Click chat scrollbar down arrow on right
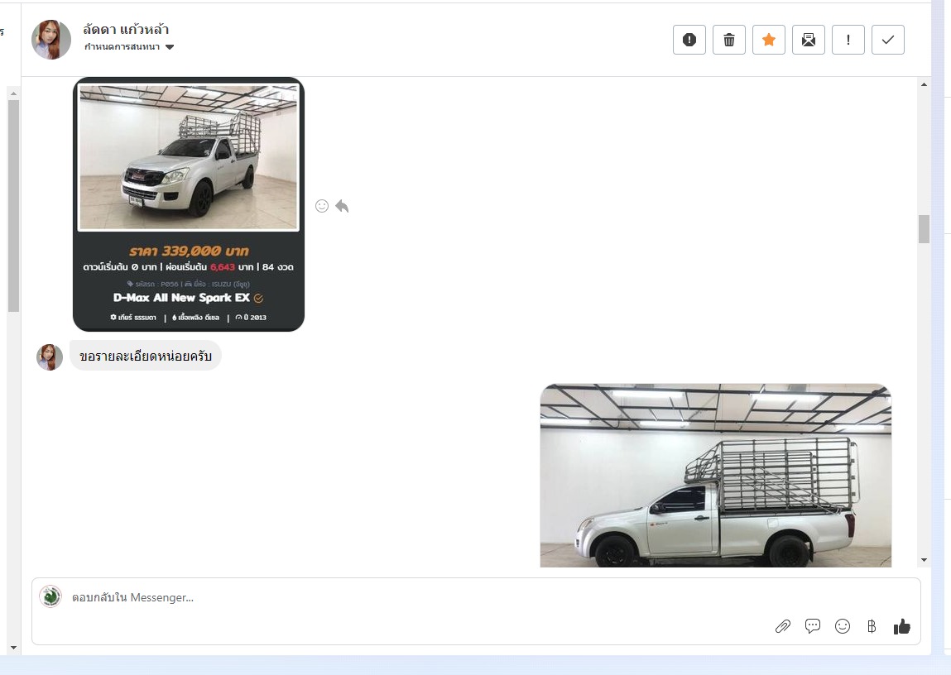 [x=924, y=560]
